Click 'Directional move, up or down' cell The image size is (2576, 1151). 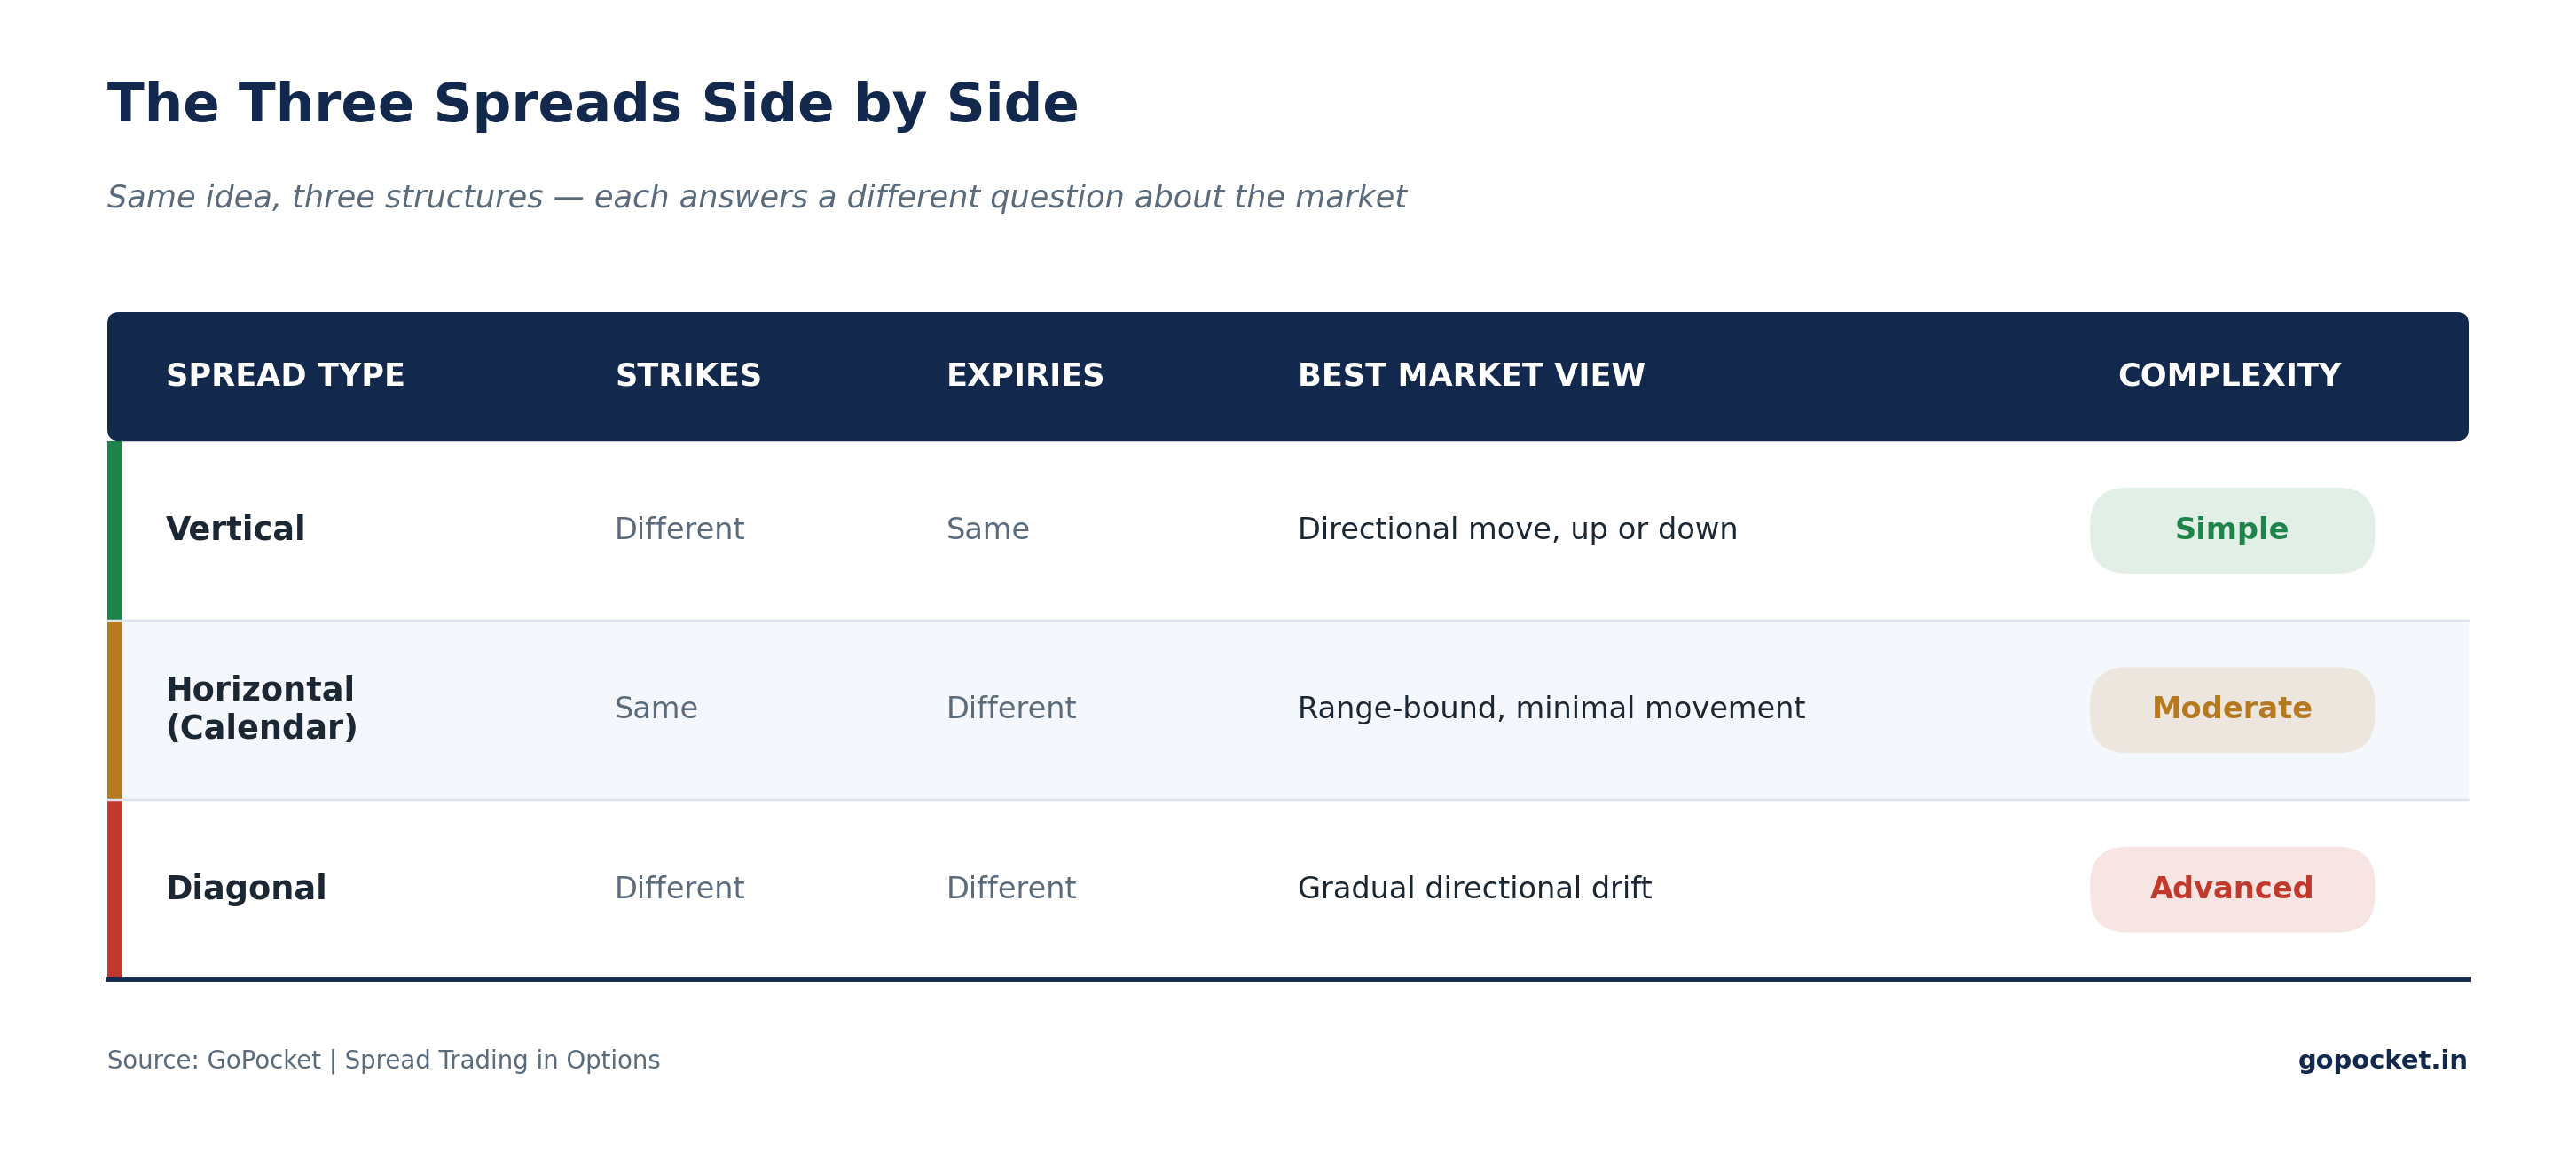coord(1517,529)
